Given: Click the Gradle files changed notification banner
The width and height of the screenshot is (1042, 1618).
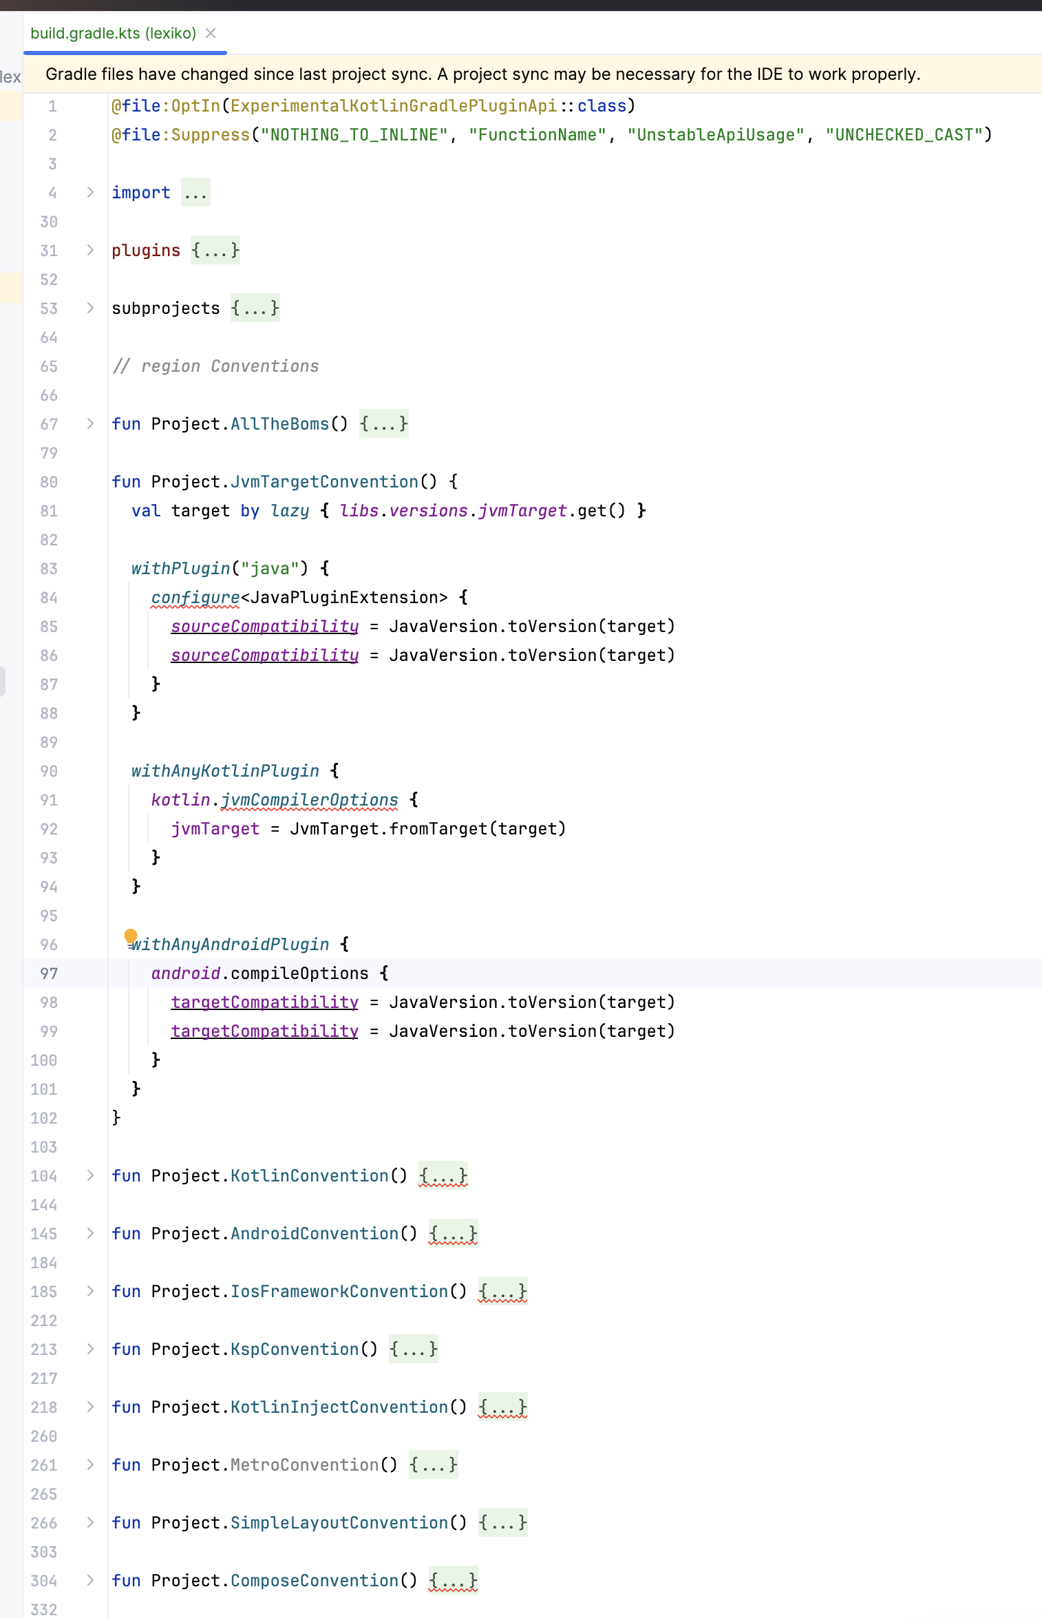Looking at the screenshot, I should pyautogui.click(x=482, y=74).
